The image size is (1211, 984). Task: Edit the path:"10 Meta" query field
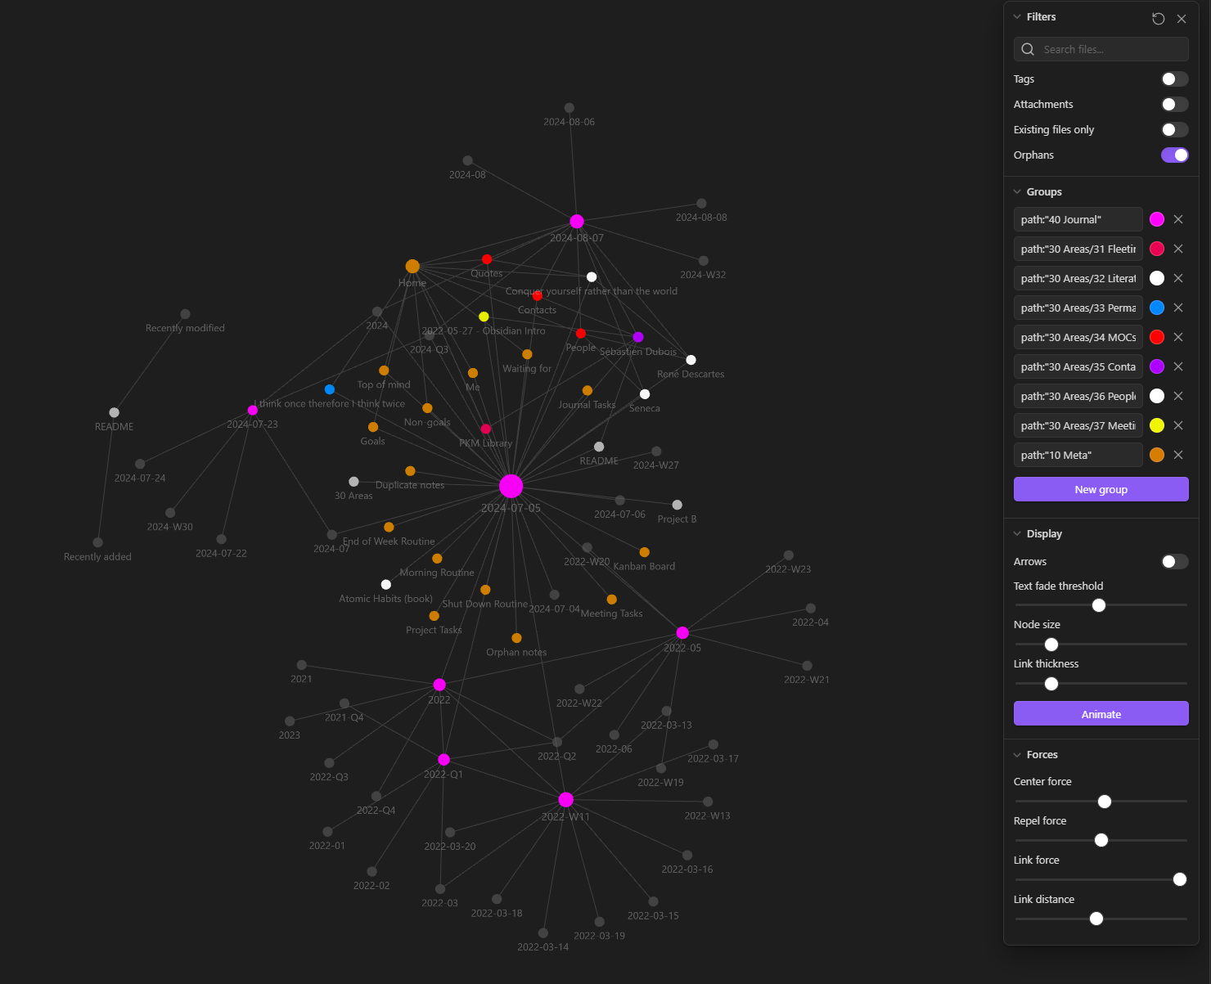pyautogui.click(x=1078, y=455)
